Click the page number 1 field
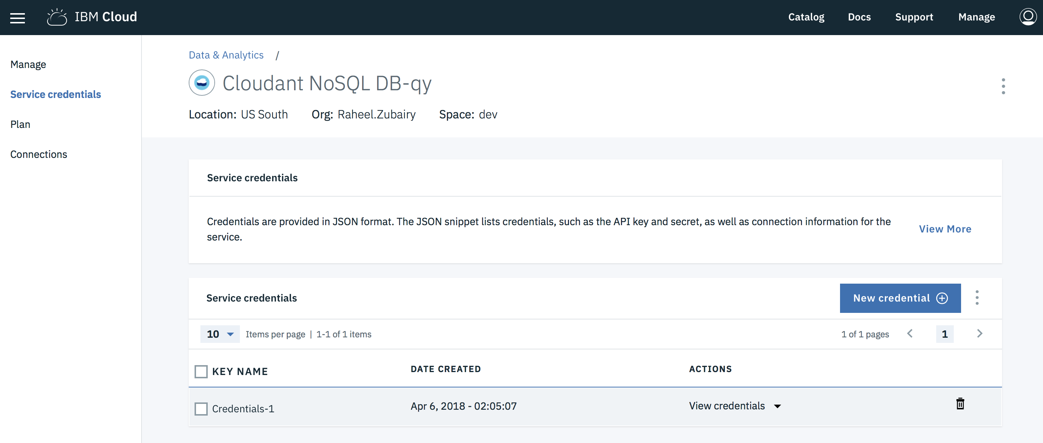Screen dimensions: 1043x443 pyautogui.click(x=945, y=334)
